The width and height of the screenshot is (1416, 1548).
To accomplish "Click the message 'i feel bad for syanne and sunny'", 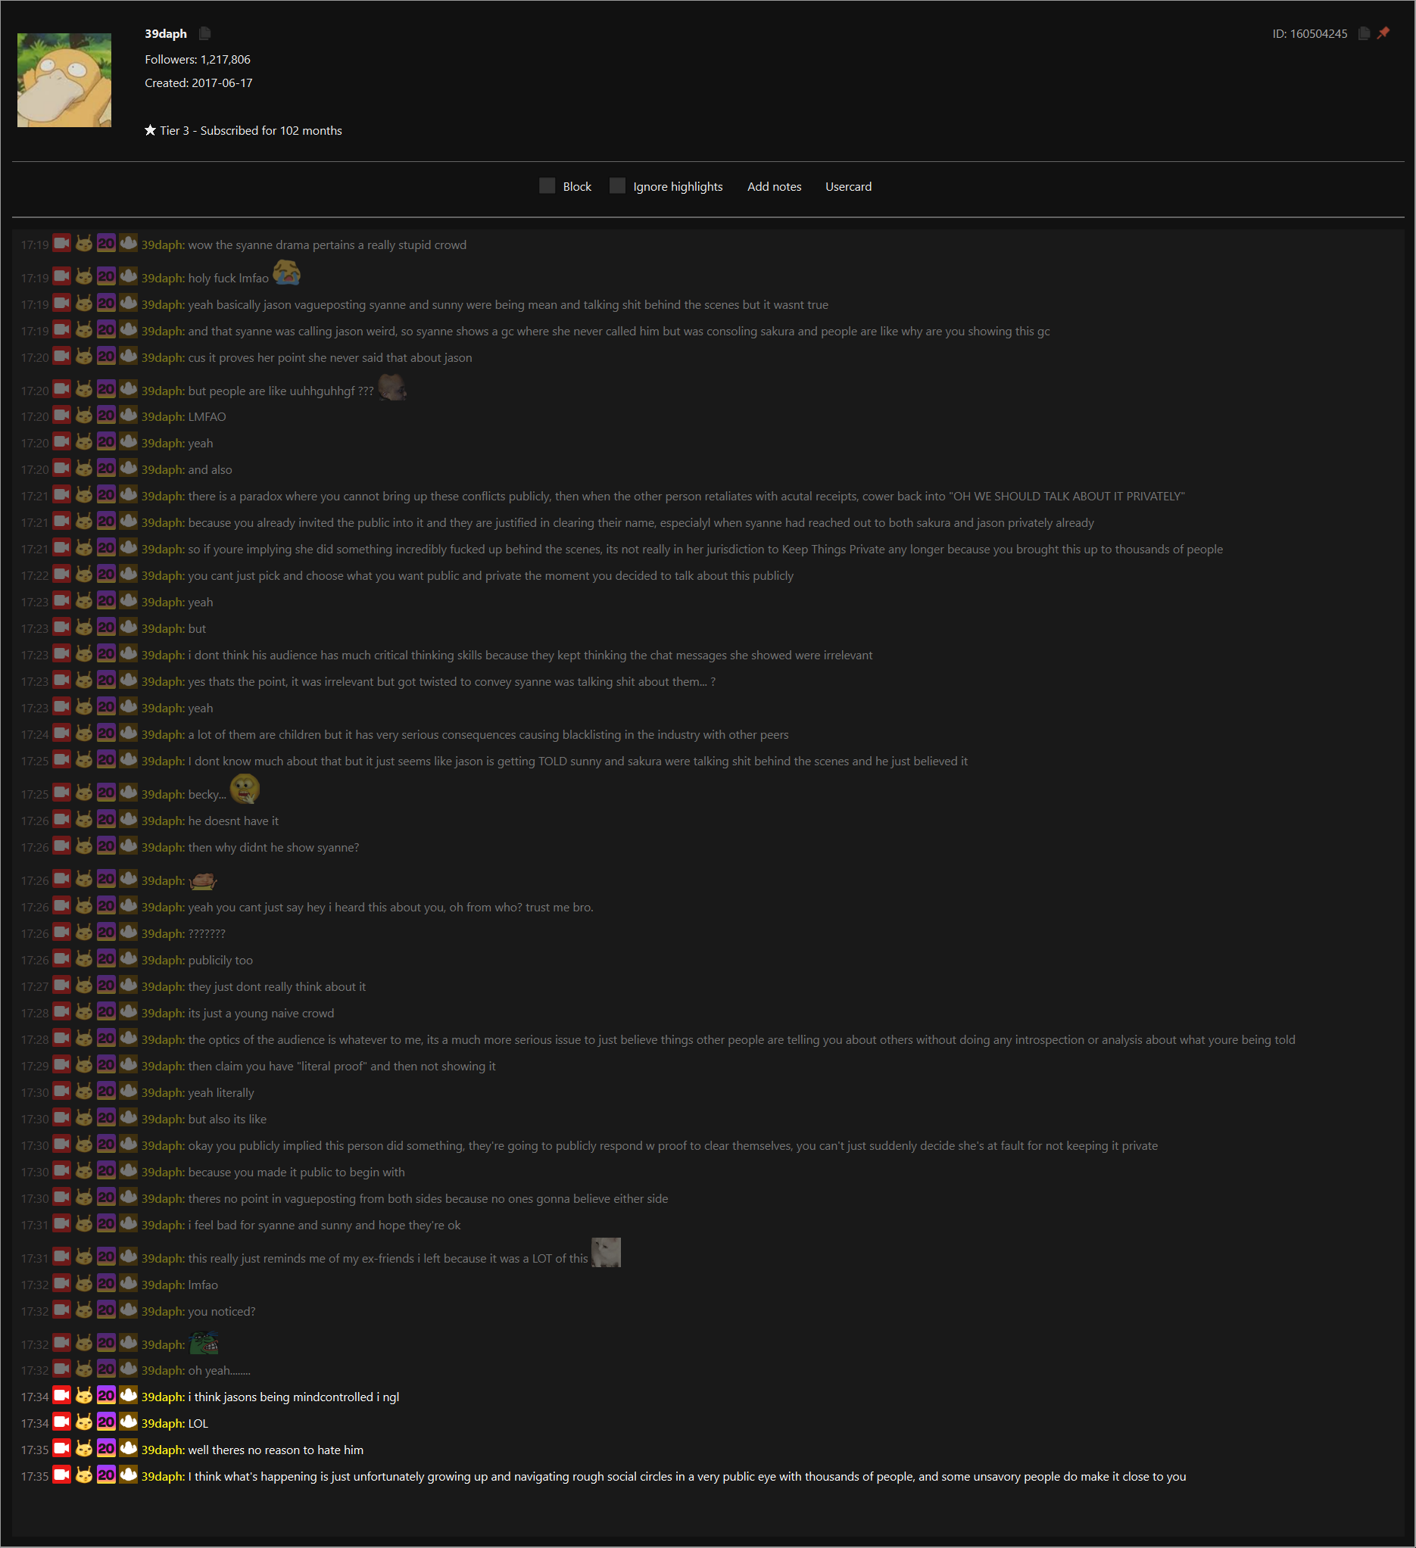I will [324, 1226].
